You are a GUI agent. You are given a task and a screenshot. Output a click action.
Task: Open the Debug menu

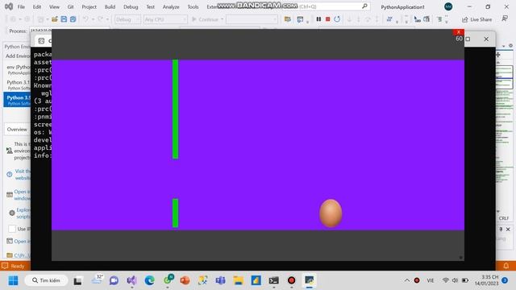pos(131,6)
